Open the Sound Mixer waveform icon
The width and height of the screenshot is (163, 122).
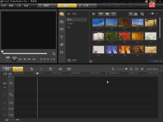tap(60, 69)
